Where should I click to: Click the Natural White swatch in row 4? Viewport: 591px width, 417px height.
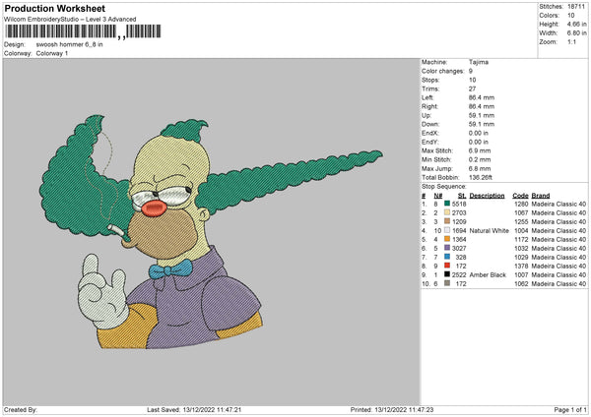tap(447, 230)
